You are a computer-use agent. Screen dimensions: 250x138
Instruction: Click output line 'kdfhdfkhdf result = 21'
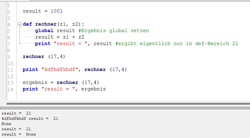click(x=30, y=119)
